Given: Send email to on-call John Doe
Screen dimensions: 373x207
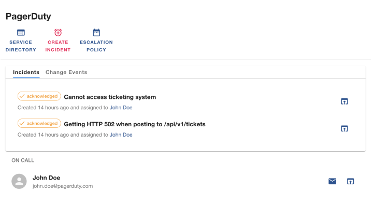Looking at the screenshot, I should tap(332, 181).
